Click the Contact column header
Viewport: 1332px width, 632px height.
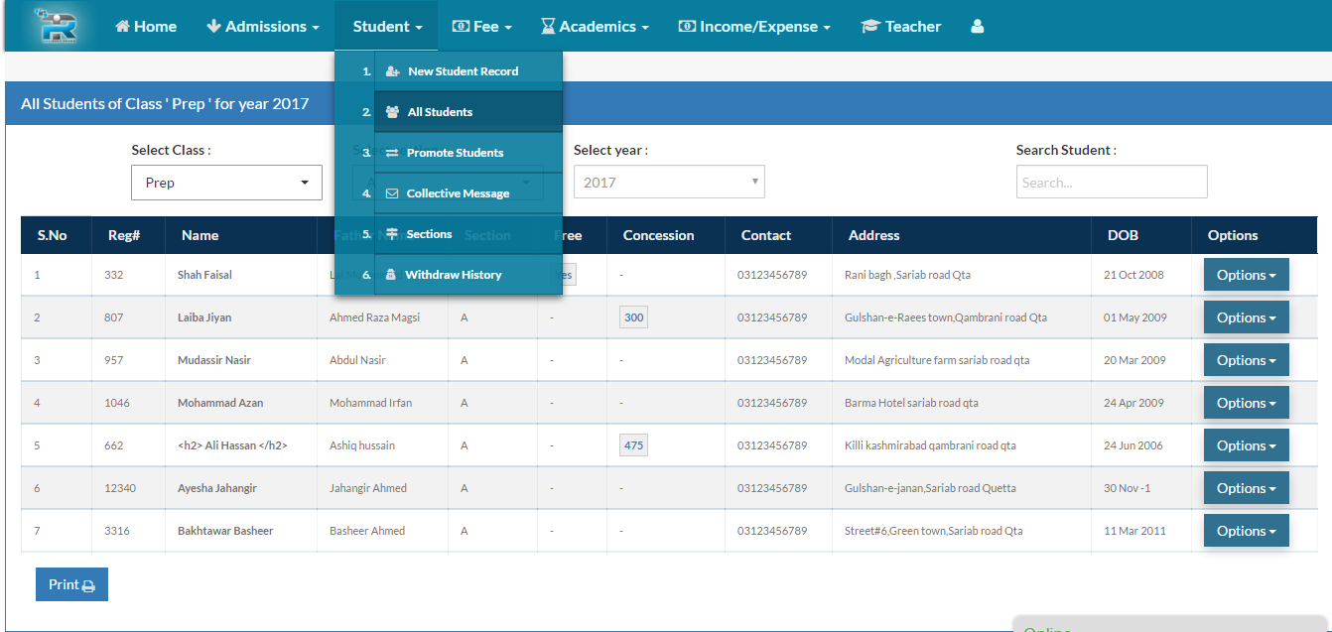point(766,235)
